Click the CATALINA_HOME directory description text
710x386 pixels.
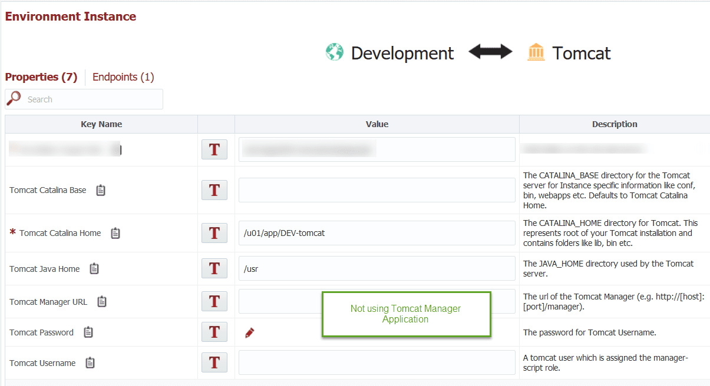(x=610, y=233)
